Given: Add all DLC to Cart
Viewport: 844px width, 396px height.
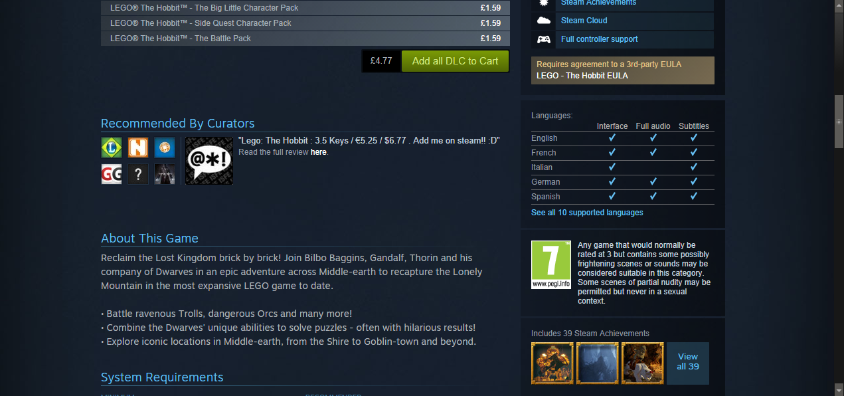Looking at the screenshot, I should point(455,61).
